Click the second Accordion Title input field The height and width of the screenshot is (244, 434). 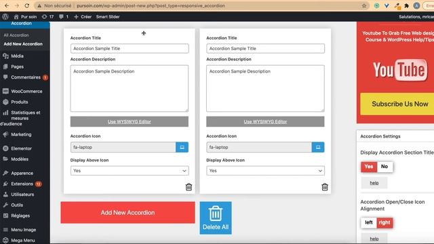pos(265,48)
